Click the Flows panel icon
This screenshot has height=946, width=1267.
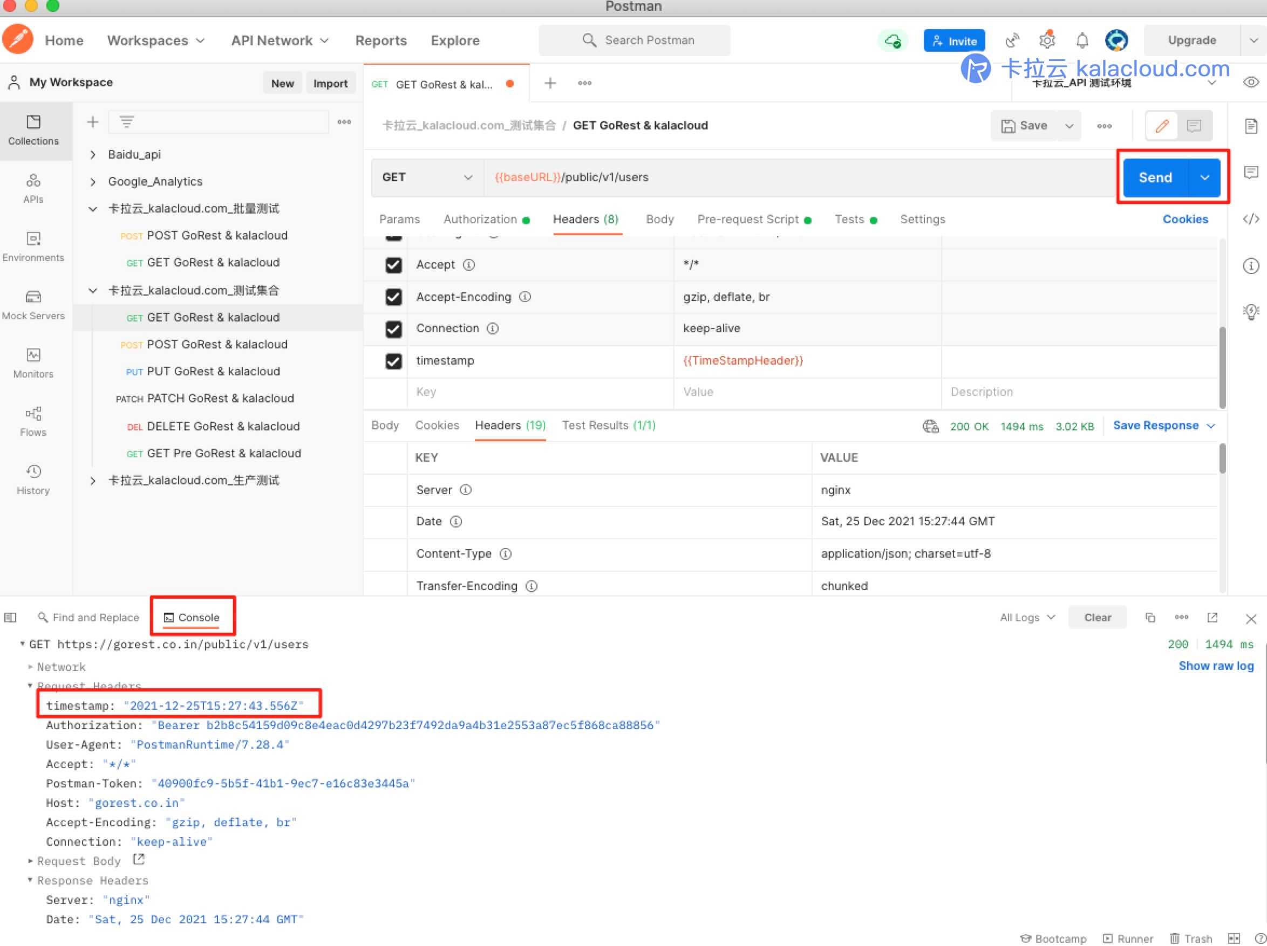33,413
